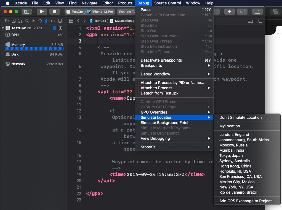Show the Issue navigator warning icon
282x210 pixels.
click(x=33, y=21)
